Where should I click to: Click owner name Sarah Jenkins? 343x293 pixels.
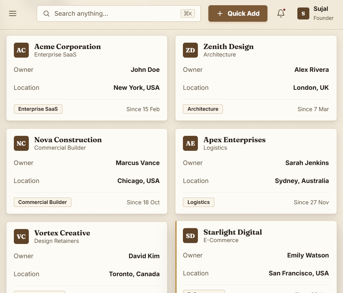[307, 163]
